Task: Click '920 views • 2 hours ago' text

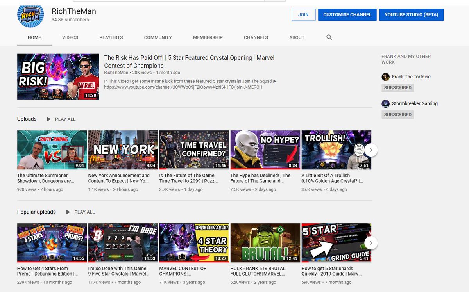Action: [x=40, y=189]
